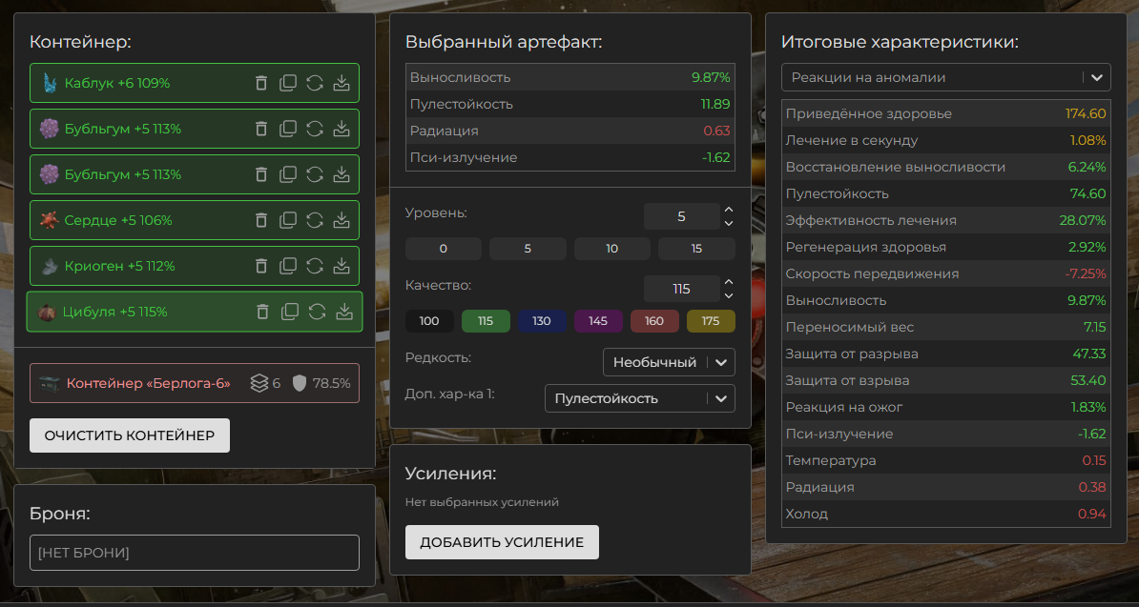Screen dimensions: 1139x607
Task: Click replace icon on Сердце +5 106% row
Action: [315, 220]
